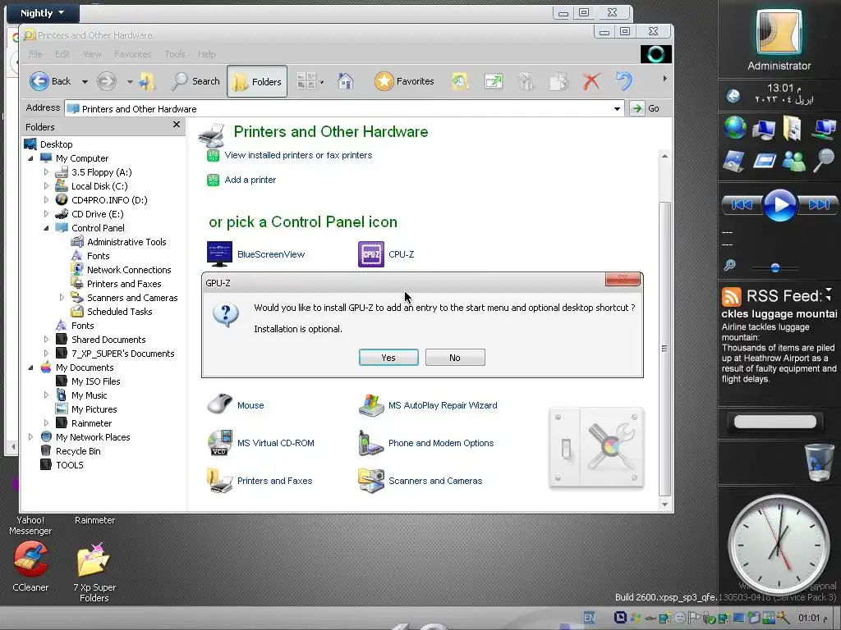Adjust the sidebar player volume slider
The image size is (841, 630).
coord(774,267)
